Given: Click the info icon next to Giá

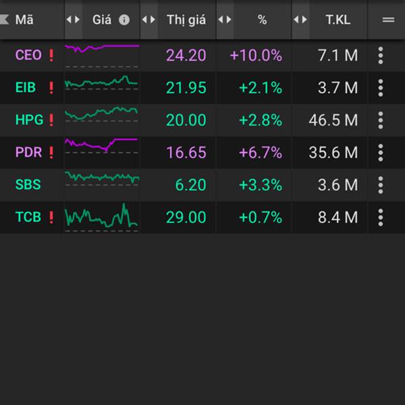Looking at the screenshot, I should pyautogui.click(x=124, y=20).
